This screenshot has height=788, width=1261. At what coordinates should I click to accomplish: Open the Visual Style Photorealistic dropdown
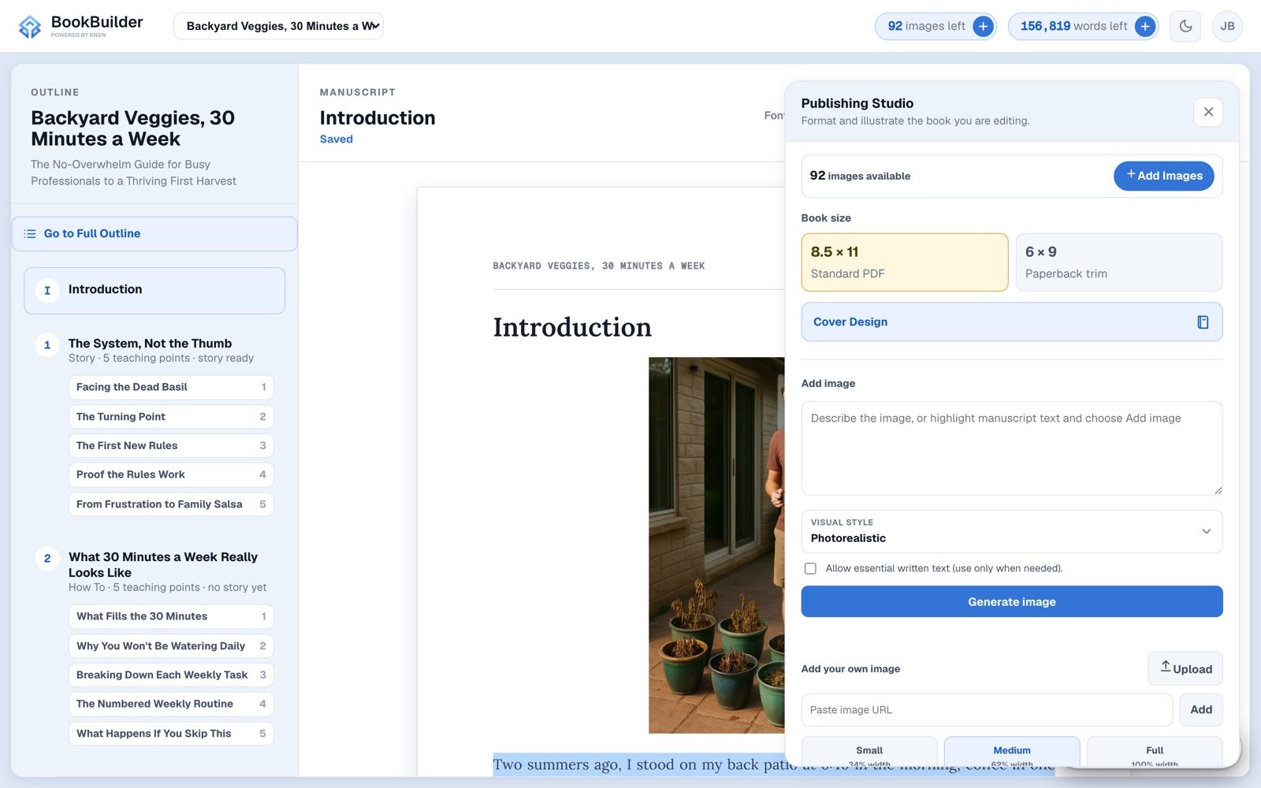(x=1011, y=531)
